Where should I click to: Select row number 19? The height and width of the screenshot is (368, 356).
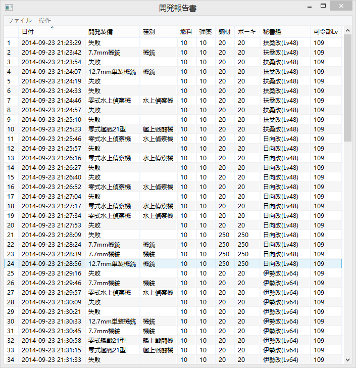(11, 216)
